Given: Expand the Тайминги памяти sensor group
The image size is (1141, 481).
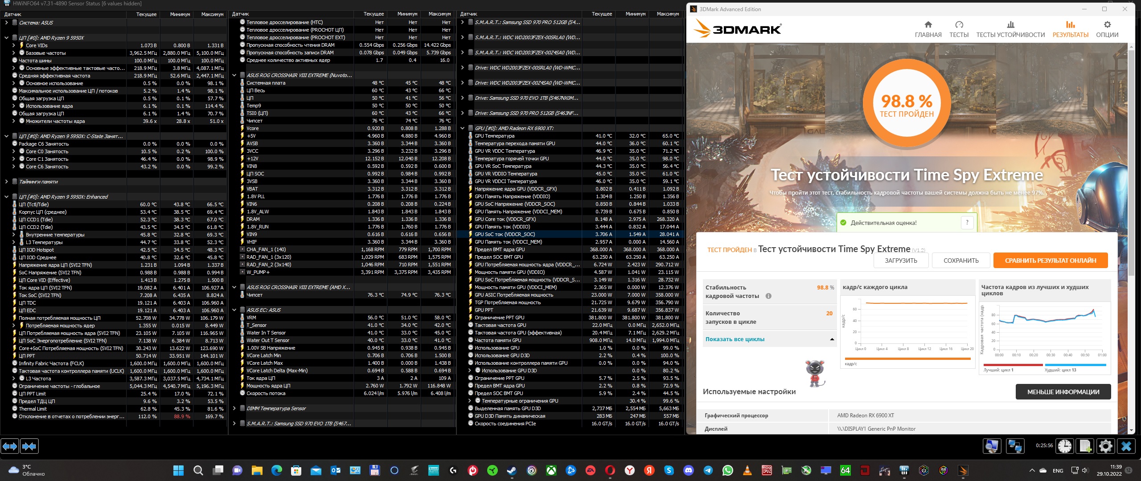Looking at the screenshot, I should 6,182.
